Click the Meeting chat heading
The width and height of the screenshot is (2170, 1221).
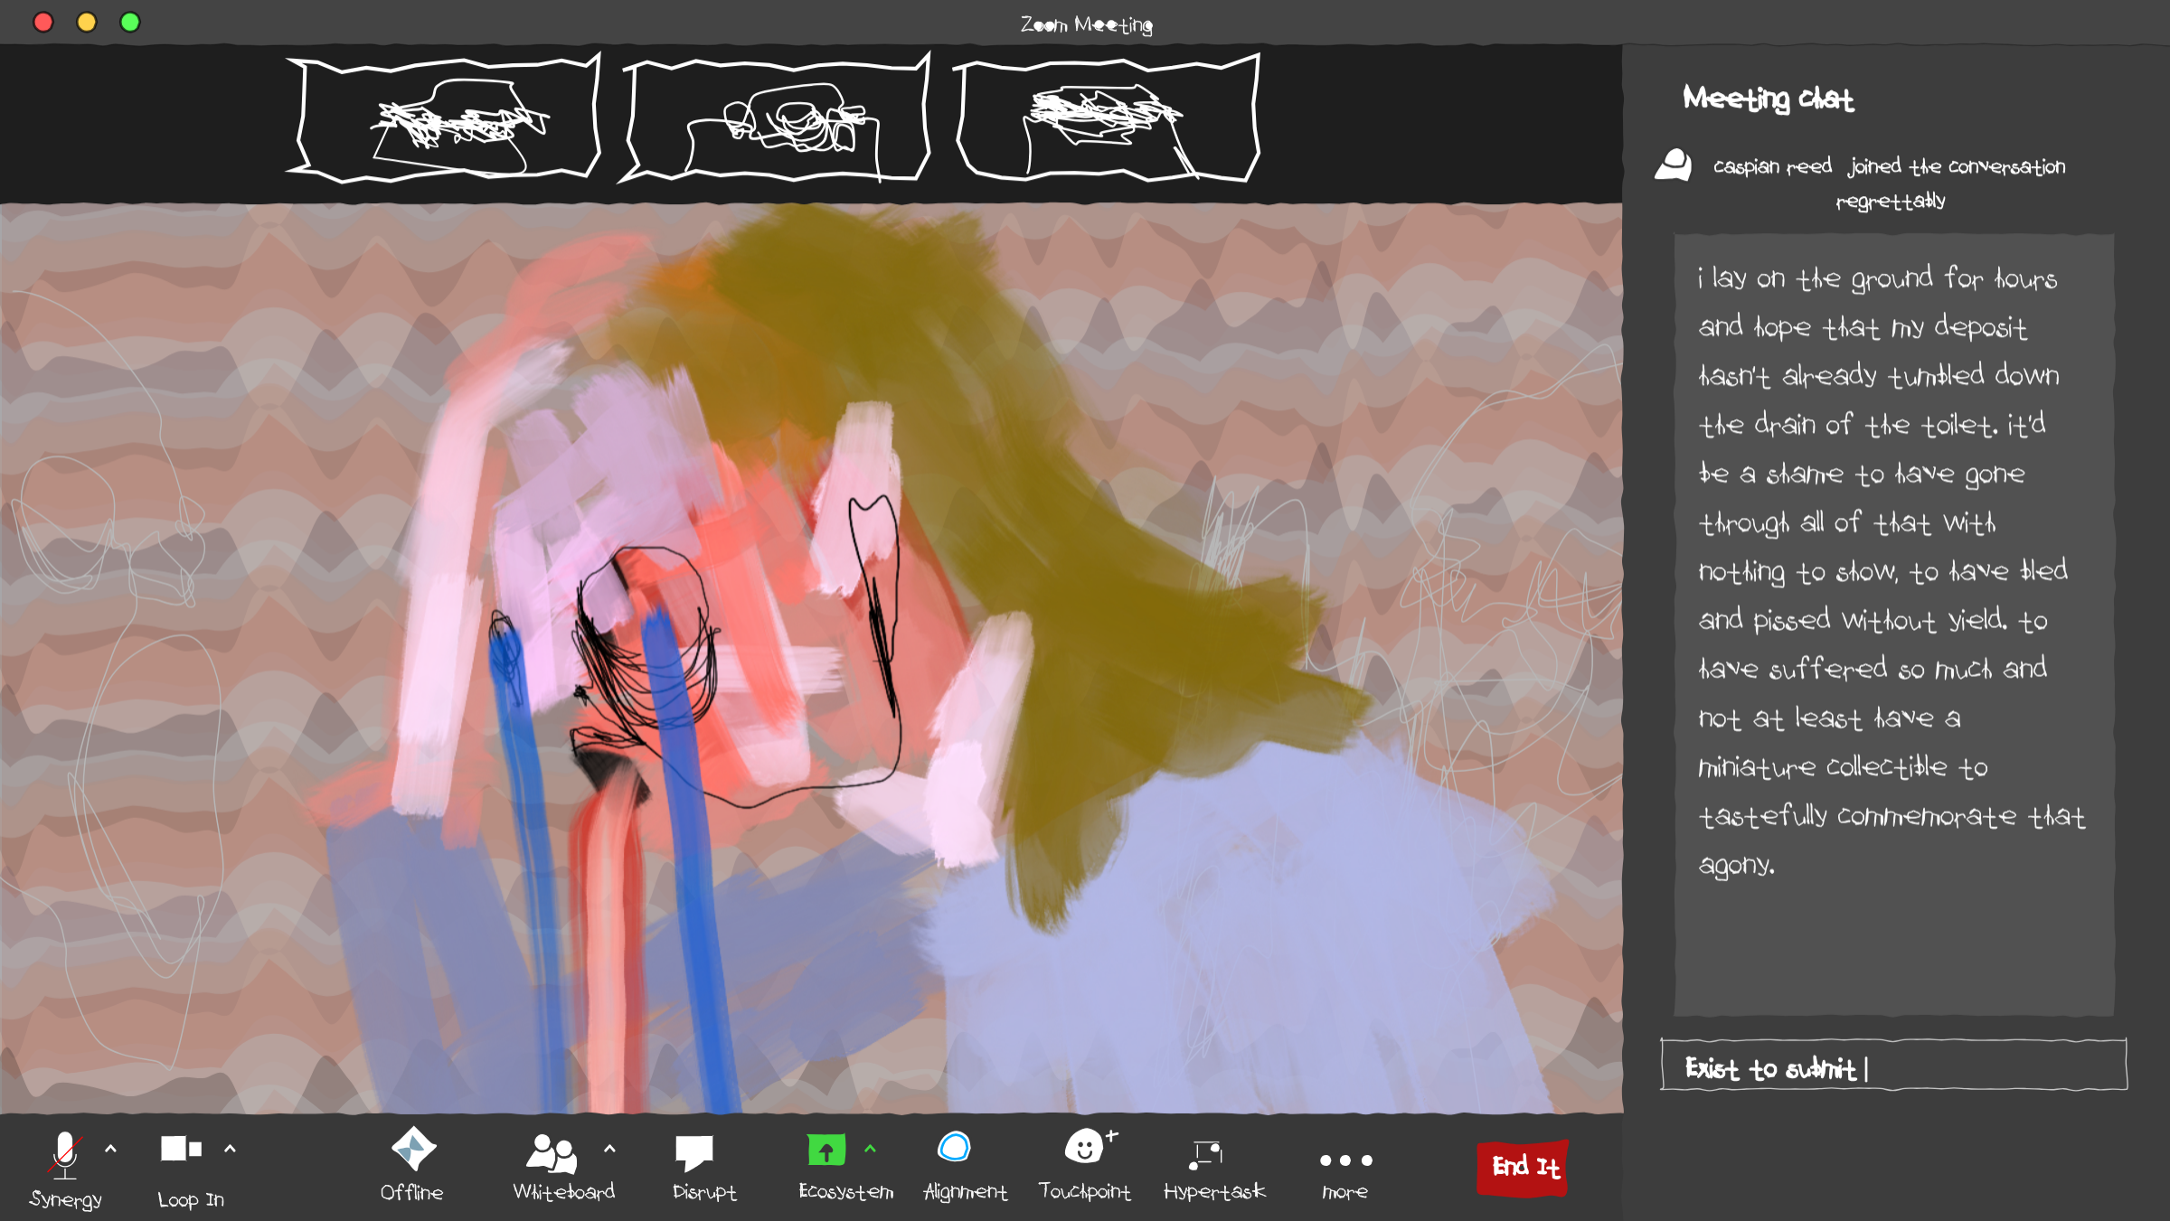(x=1768, y=98)
